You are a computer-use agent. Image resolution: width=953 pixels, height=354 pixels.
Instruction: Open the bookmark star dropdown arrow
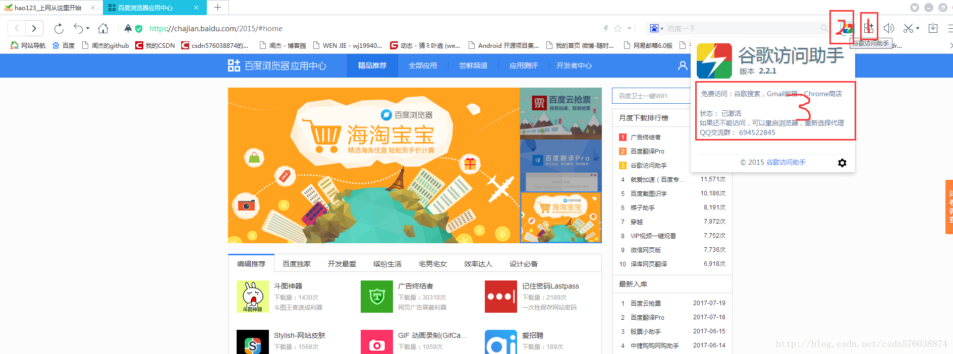[x=629, y=29]
